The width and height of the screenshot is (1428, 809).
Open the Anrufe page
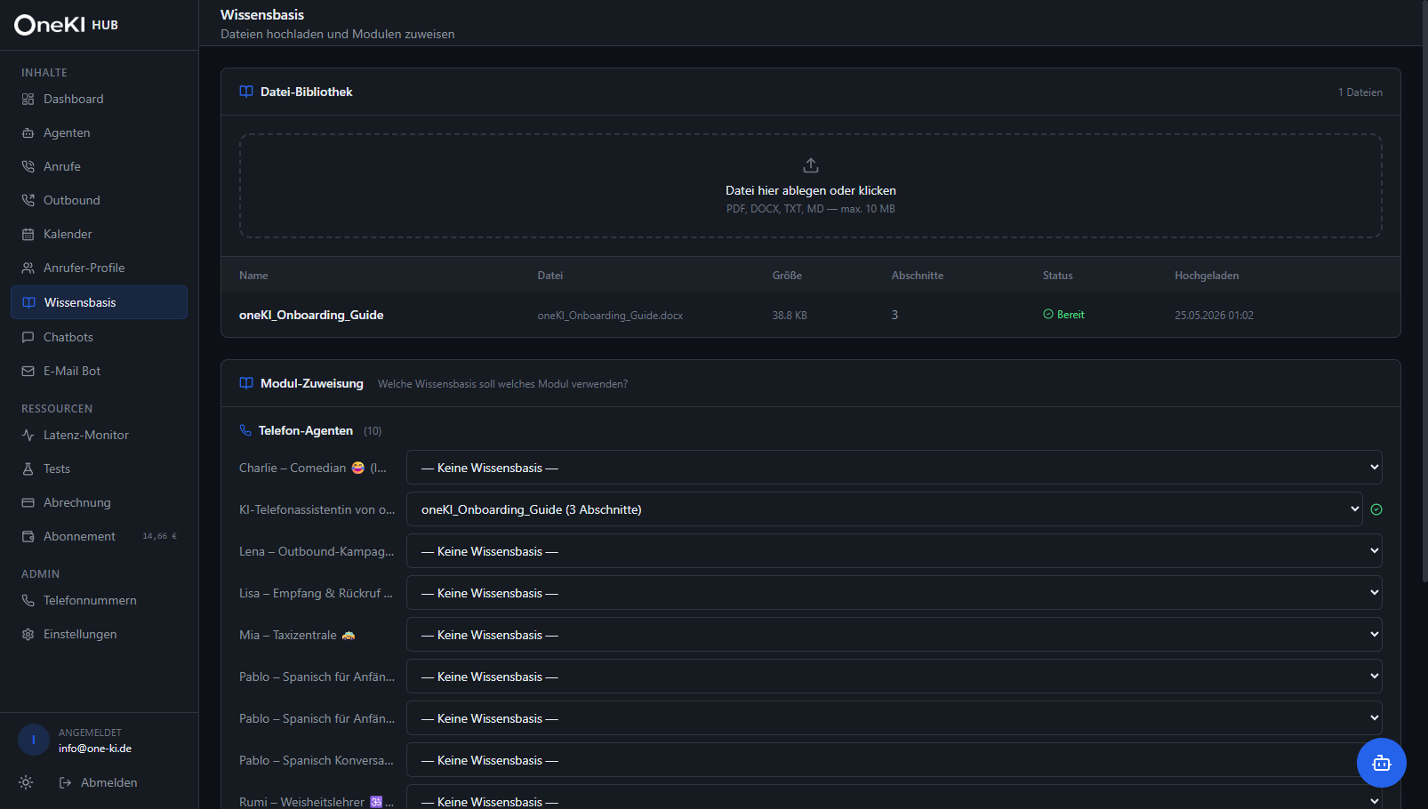click(x=99, y=167)
